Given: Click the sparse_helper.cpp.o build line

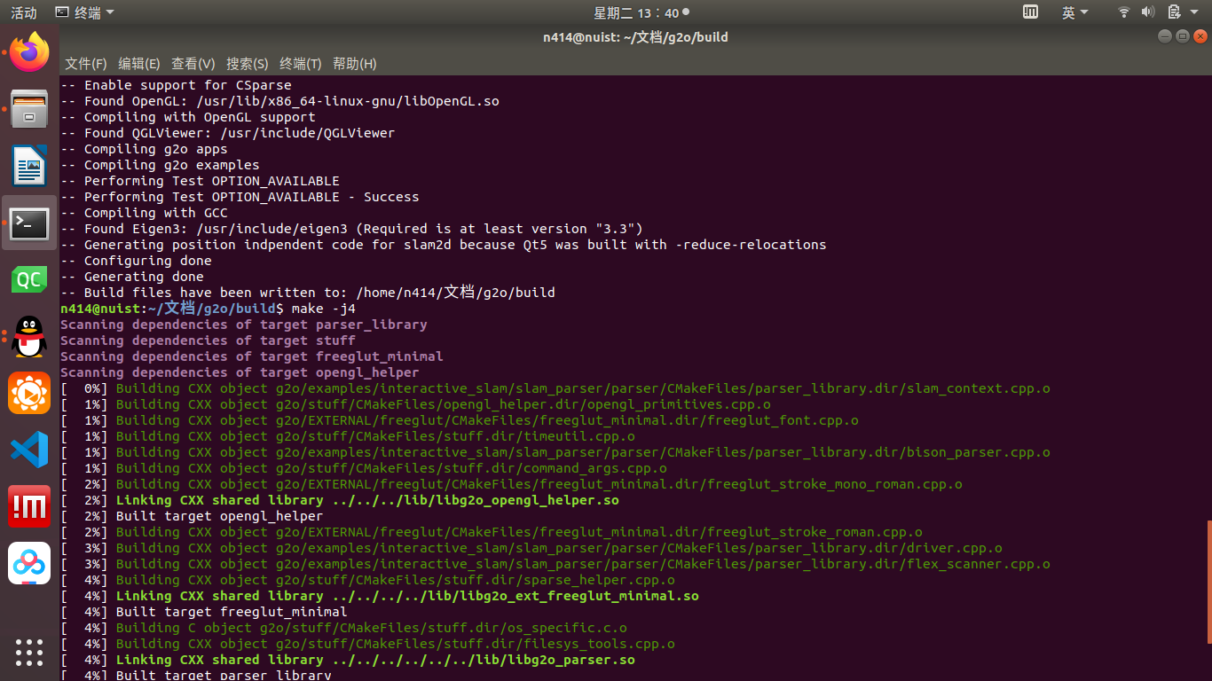Looking at the screenshot, I should pyautogui.click(x=367, y=580).
